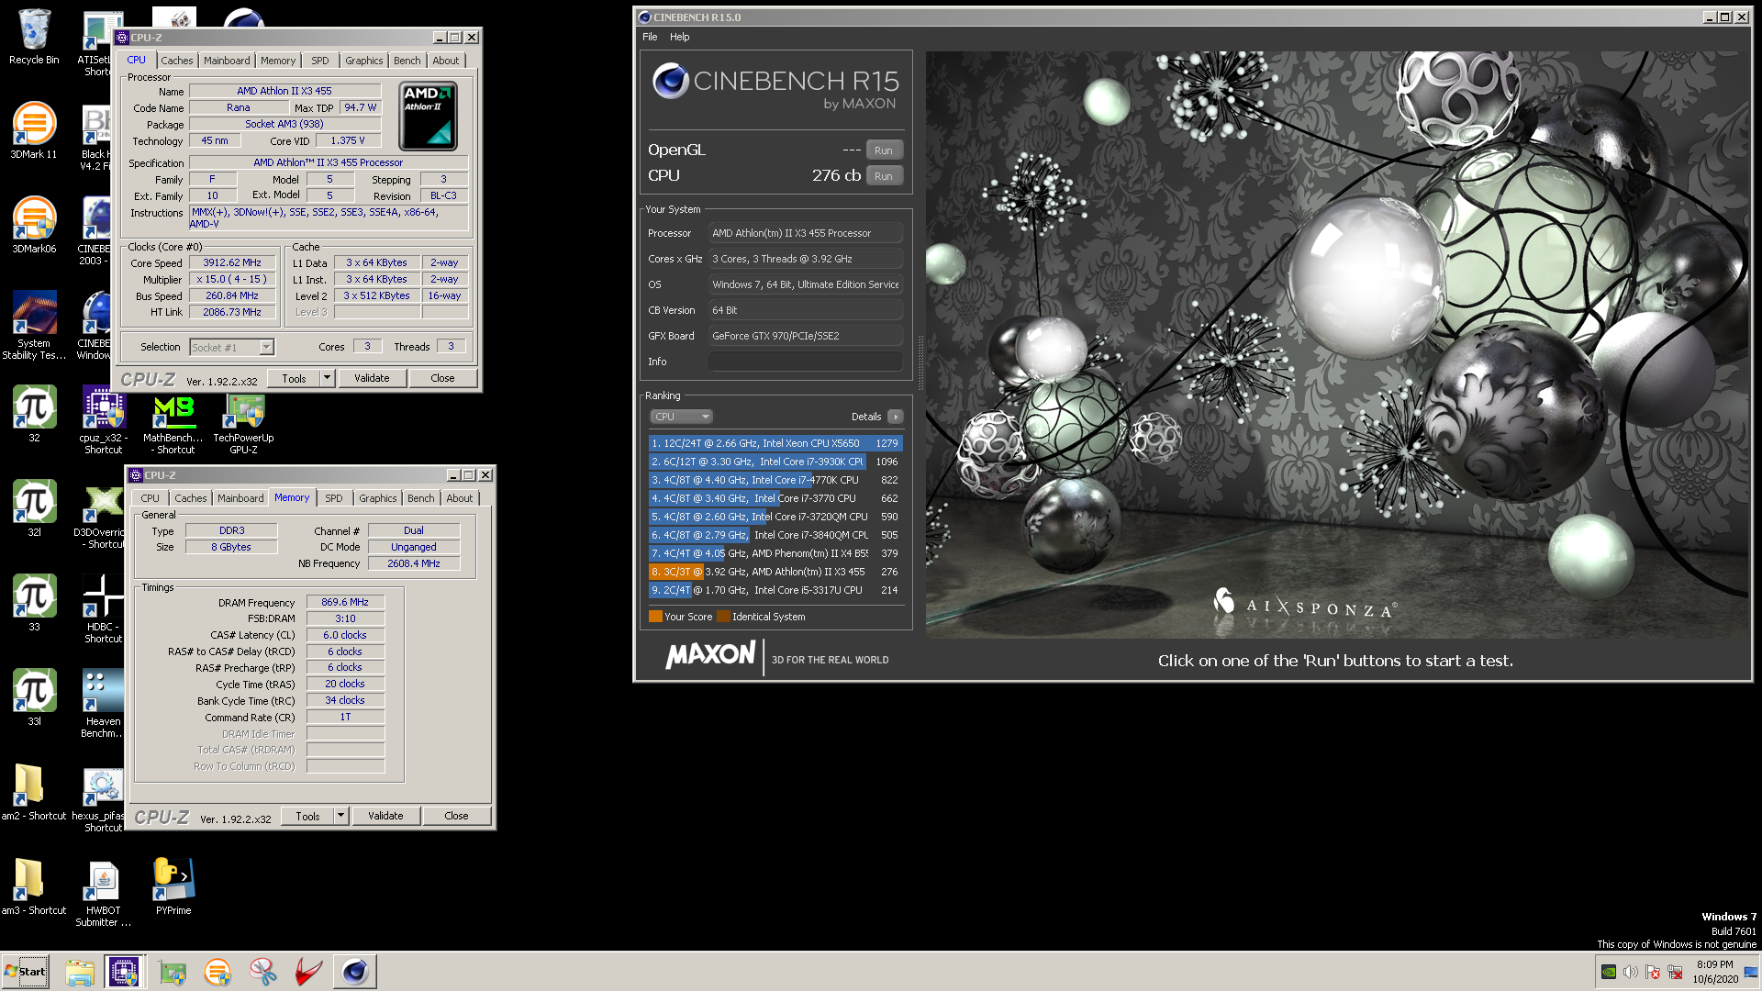Screen dimensions: 1762x991
Task: Switch to CPU-Z via taskbar icon
Action: point(124,972)
